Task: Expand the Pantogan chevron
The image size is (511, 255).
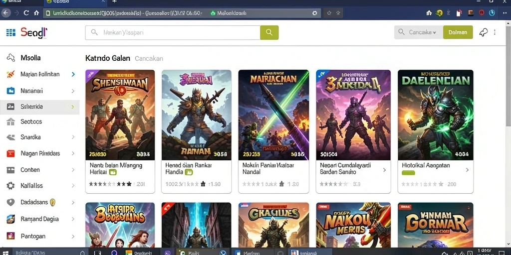Action: tap(73, 236)
